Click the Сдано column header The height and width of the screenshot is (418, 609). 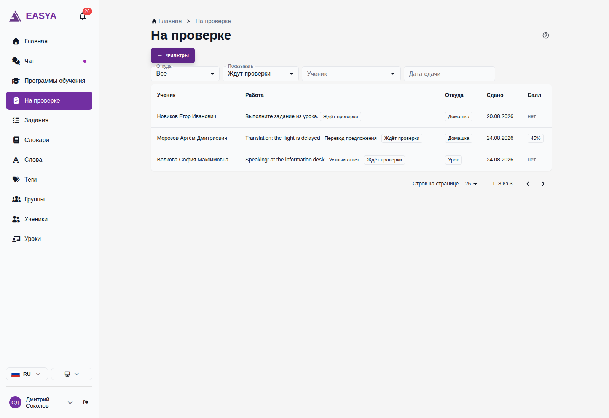tap(495, 95)
